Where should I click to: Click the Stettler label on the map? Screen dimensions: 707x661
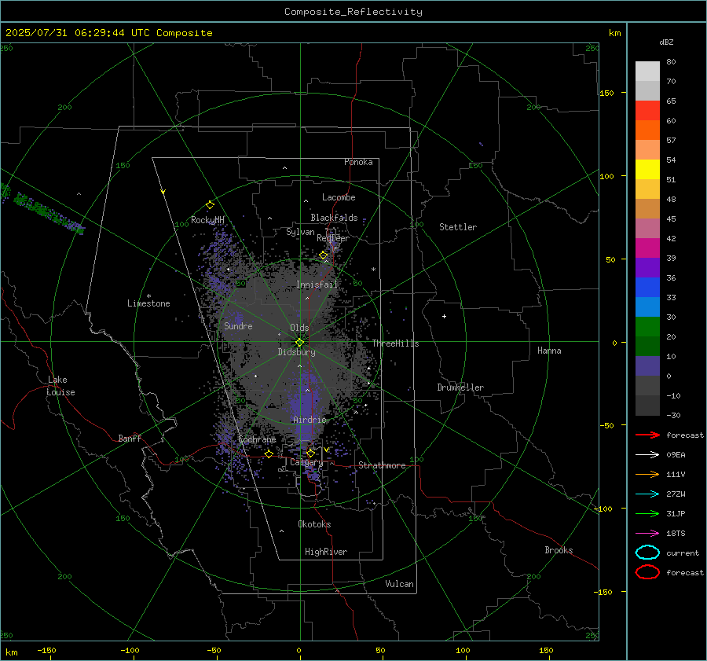pos(458,227)
